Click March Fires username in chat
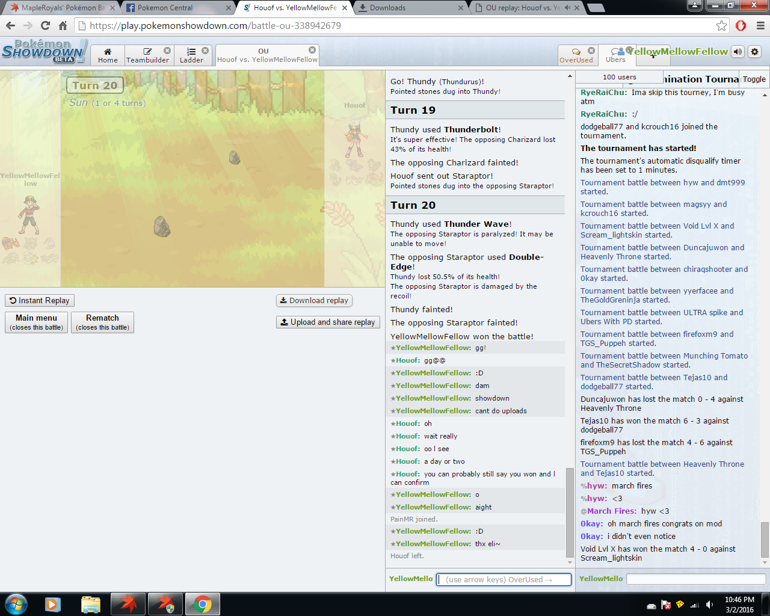This screenshot has height=616, width=770. [612, 511]
